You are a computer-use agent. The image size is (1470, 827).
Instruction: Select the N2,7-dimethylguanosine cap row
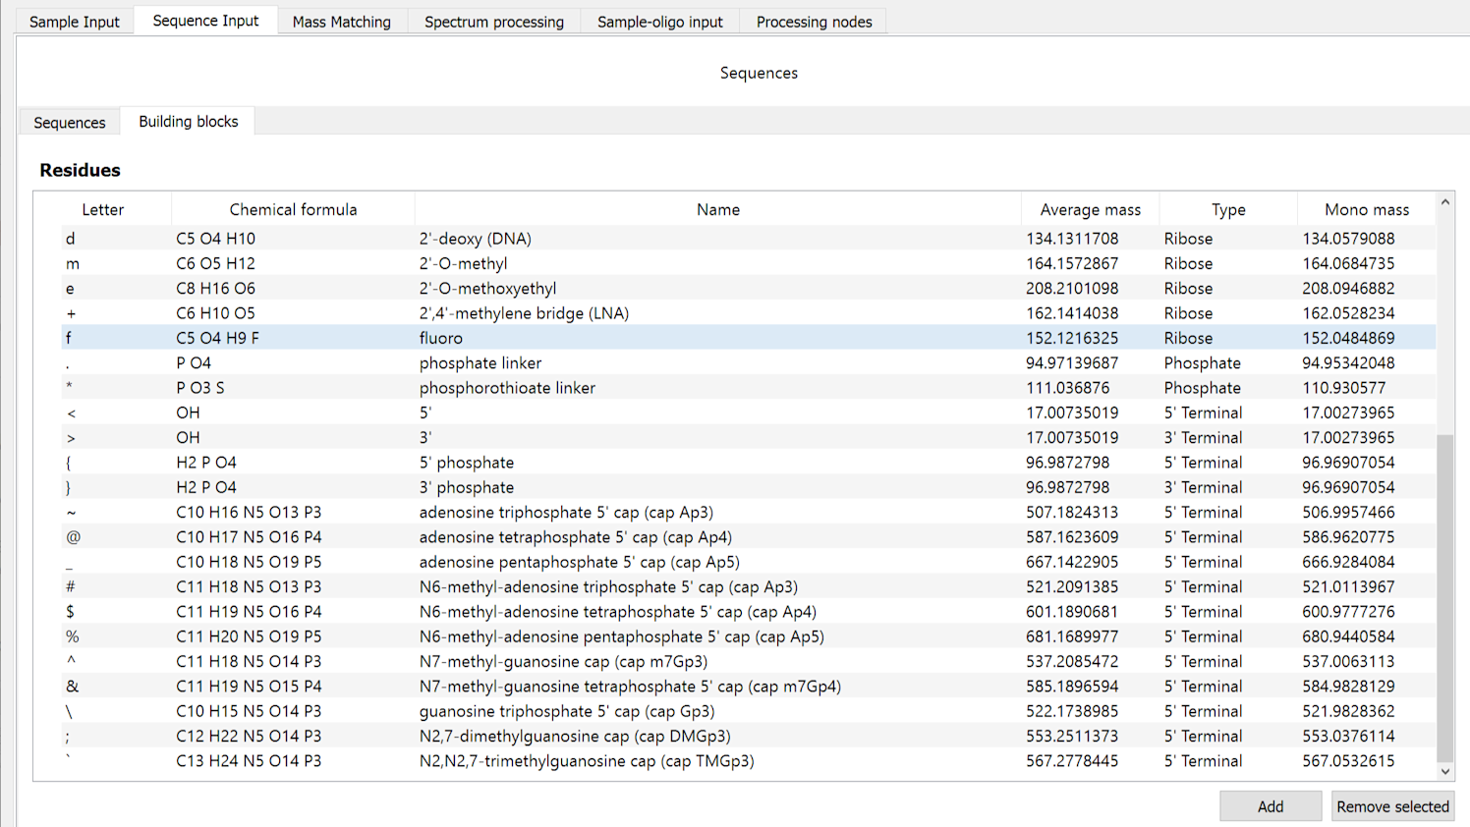574,737
